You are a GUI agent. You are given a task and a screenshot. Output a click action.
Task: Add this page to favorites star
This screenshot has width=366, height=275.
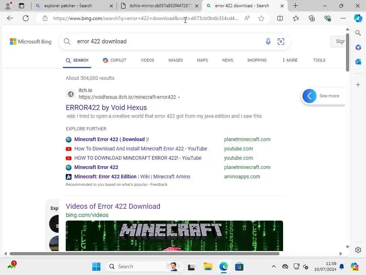coord(261,18)
